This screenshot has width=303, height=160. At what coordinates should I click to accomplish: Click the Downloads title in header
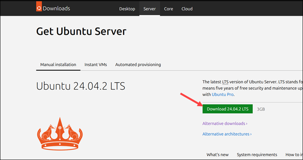click(x=56, y=9)
